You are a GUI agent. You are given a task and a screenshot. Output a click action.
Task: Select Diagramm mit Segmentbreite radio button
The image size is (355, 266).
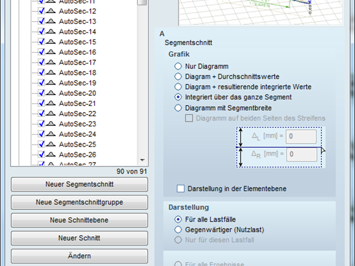[x=178, y=108]
